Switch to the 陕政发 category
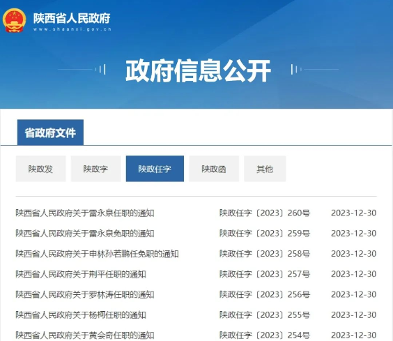Image resolution: width=393 pixels, height=341 pixels. pyautogui.click(x=40, y=169)
